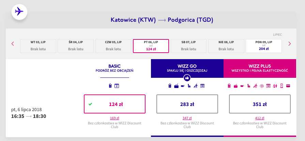Click the thumbs-up recommended badge on WIZZ GO

click(x=187, y=78)
